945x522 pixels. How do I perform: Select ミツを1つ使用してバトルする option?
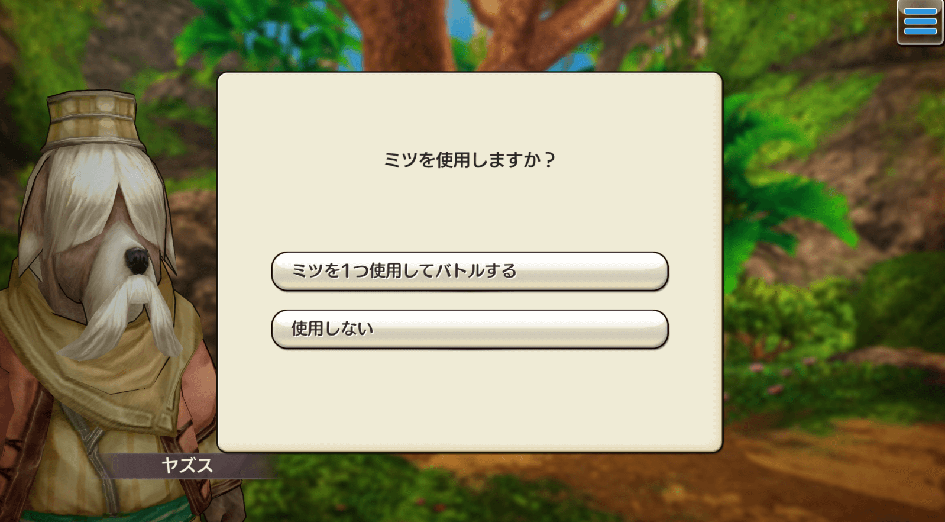pos(470,271)
